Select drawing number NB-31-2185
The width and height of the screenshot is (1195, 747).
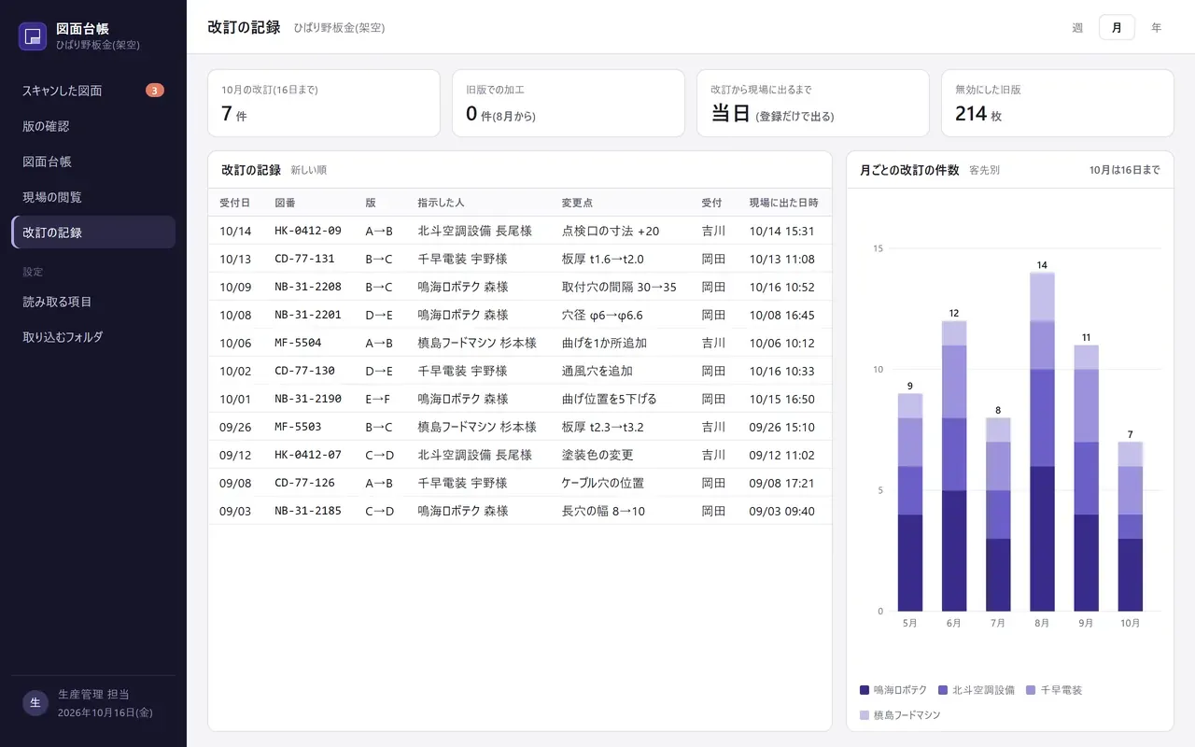[x=308, y=511]
